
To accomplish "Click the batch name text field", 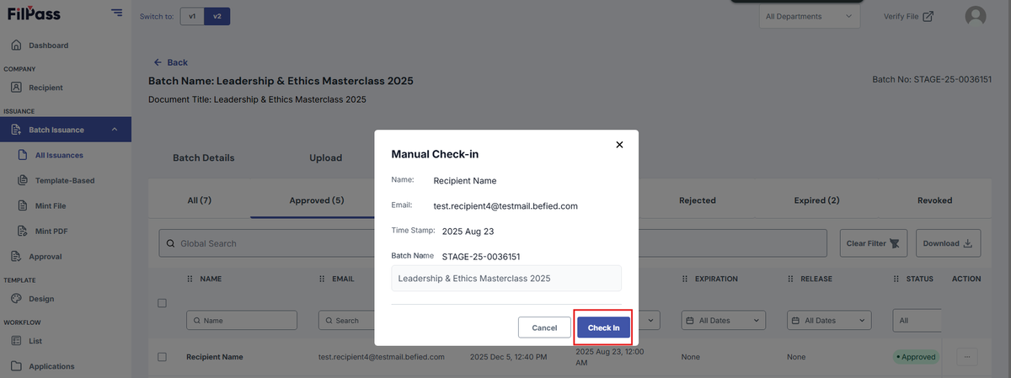I will pyautogui.click(x=506, y=279).
